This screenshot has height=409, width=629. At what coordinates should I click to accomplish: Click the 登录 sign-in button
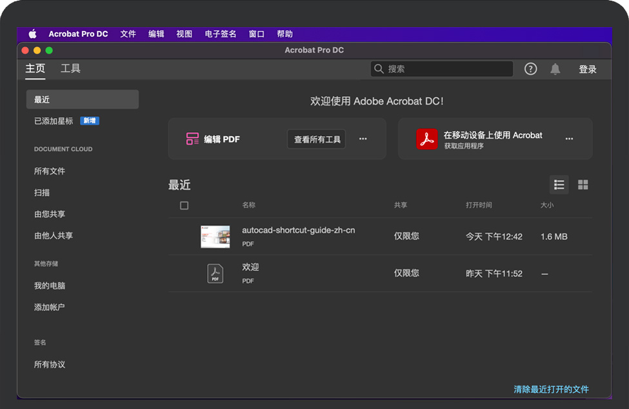click(587, 69)
